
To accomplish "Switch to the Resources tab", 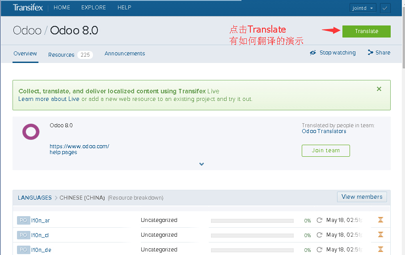I will click(x=61, y=54).
